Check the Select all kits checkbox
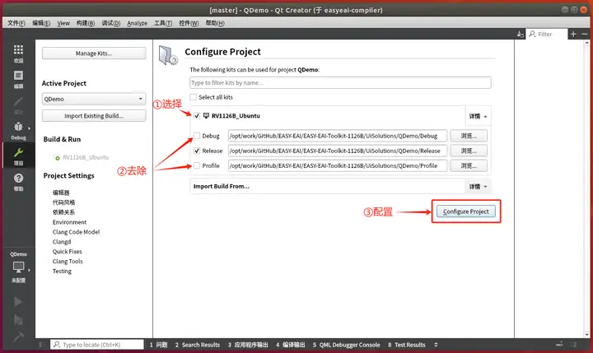Viewport: 593px width, 353px height. pos(194,97)
